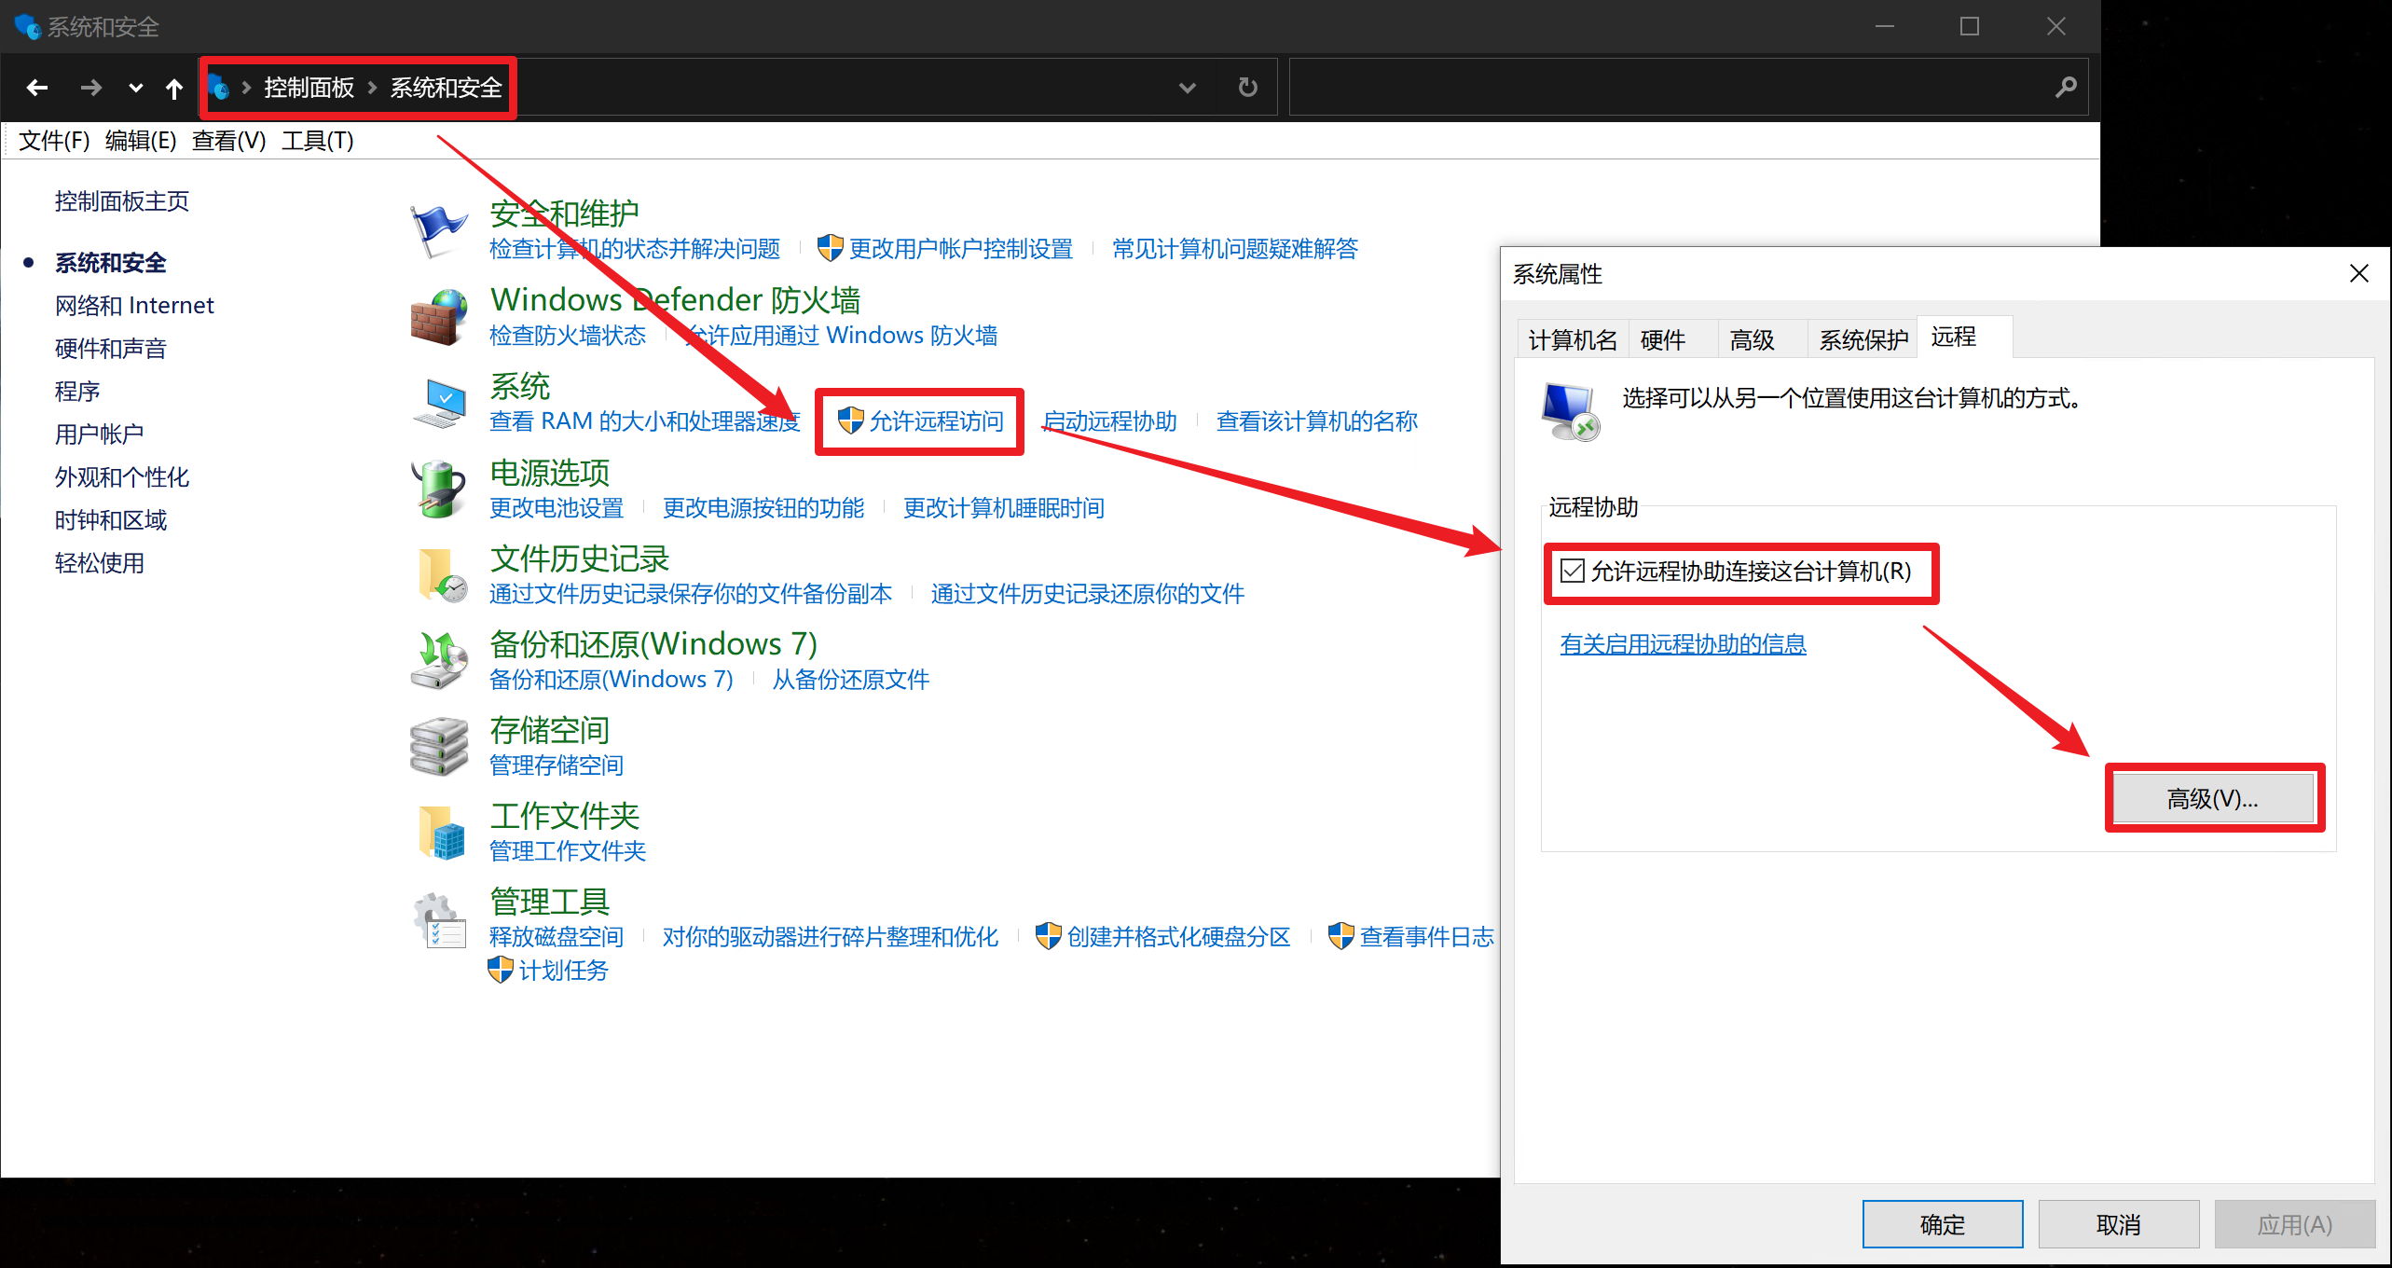Open 启动远程协助 link
The height and width of the screenshot is (1268, 2392).
[1110, 421]
